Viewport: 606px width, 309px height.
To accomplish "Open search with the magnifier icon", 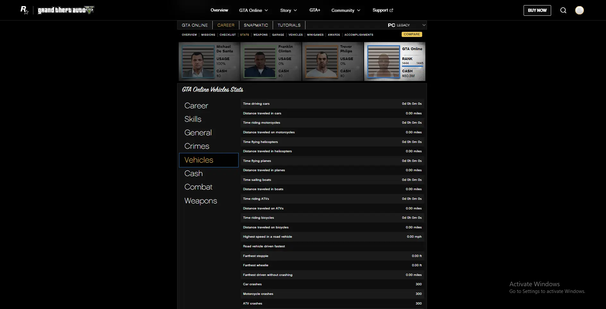I will tap(563, 10).
